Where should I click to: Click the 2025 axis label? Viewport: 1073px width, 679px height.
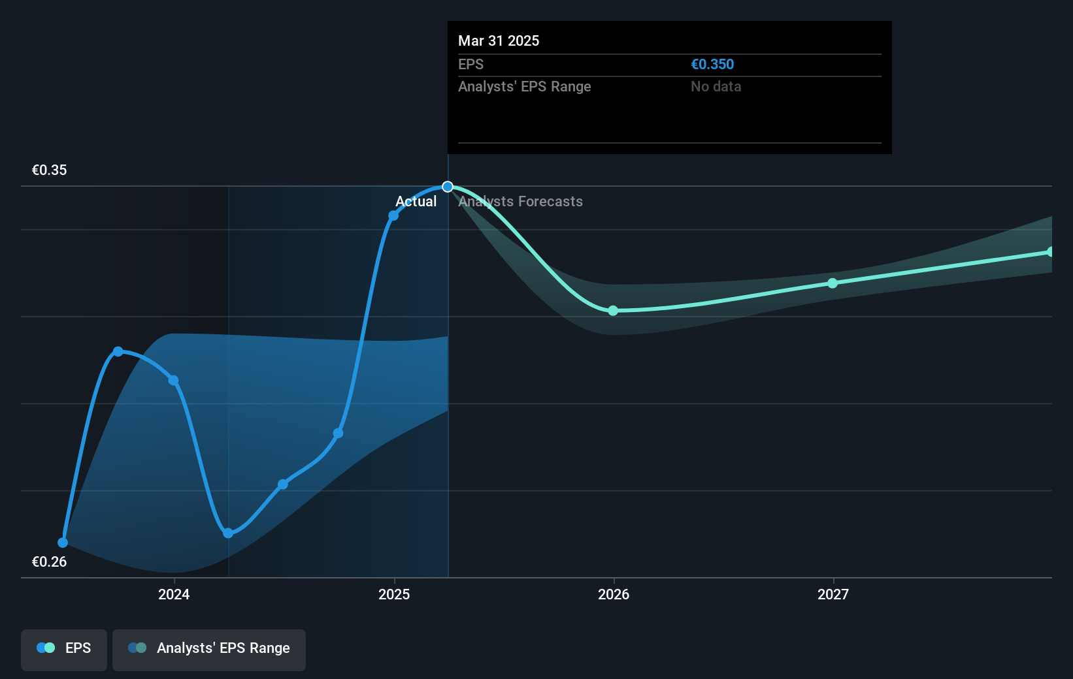coord(394,594)
